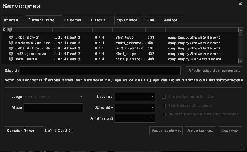Click tags 'coop,empty,Clanwarz,secure'
This screenshot has height=152, width=247.
pyautogui.click(x=194, y=59)
